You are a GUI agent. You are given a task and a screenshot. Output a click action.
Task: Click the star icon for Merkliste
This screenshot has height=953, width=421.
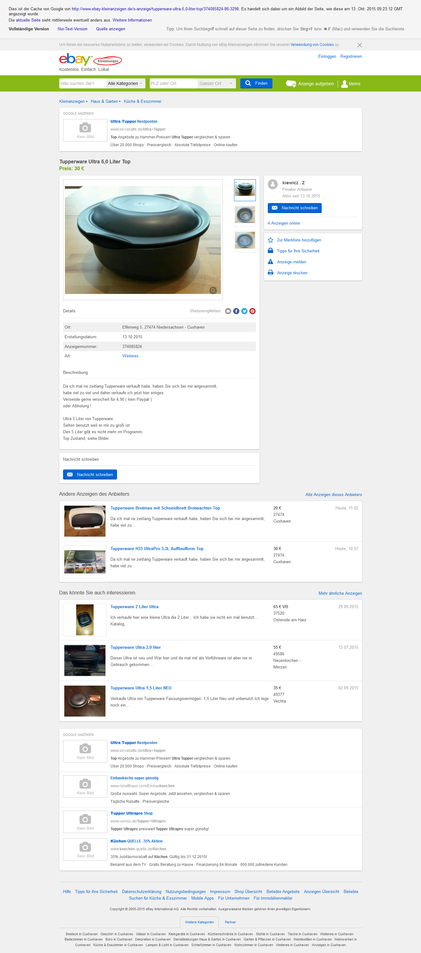[x=271, y=240]
